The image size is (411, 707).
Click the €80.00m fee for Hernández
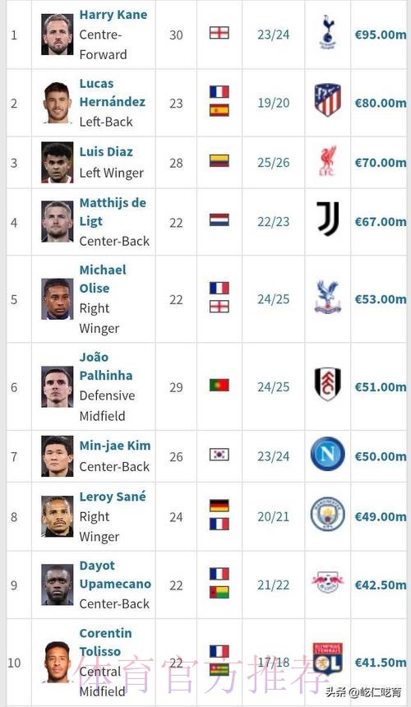381,103
